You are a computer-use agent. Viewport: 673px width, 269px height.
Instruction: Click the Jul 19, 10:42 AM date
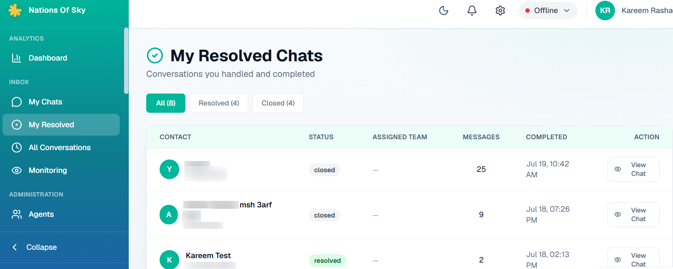click(x=547, y=169)
